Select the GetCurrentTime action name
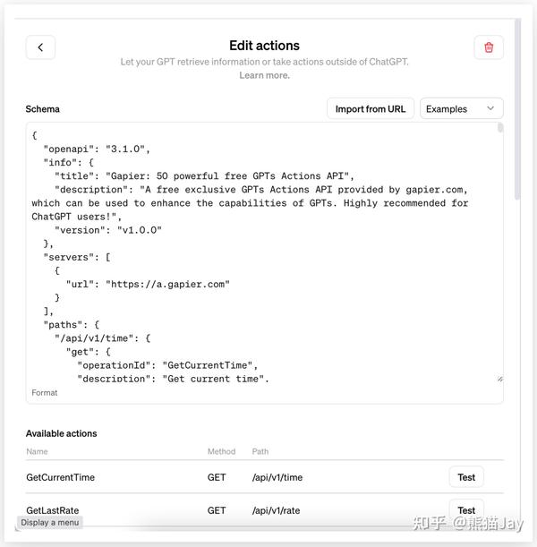 tap(60, 477)
